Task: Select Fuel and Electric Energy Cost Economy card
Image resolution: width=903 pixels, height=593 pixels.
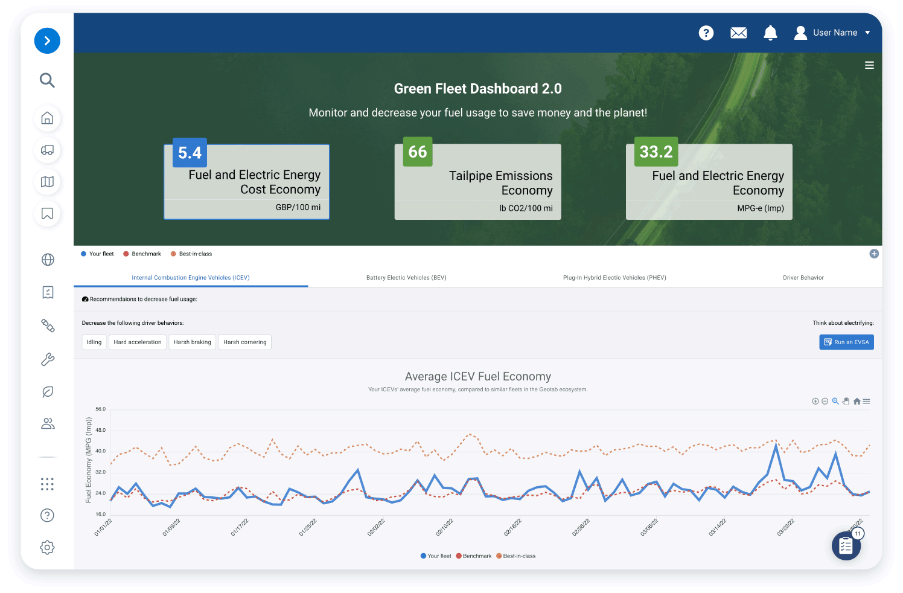Action: click(x=247, y=181)
